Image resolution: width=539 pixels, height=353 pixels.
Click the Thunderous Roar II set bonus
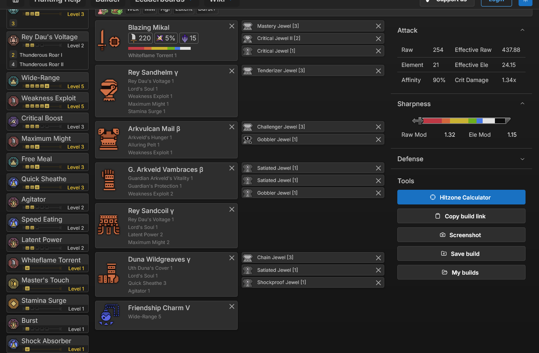[x=42, y=64]
